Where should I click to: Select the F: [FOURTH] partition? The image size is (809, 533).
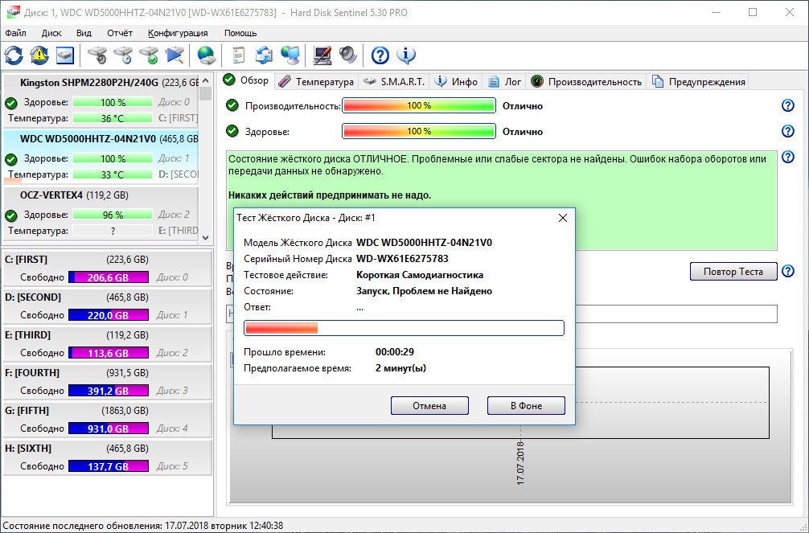pos(107,381)
